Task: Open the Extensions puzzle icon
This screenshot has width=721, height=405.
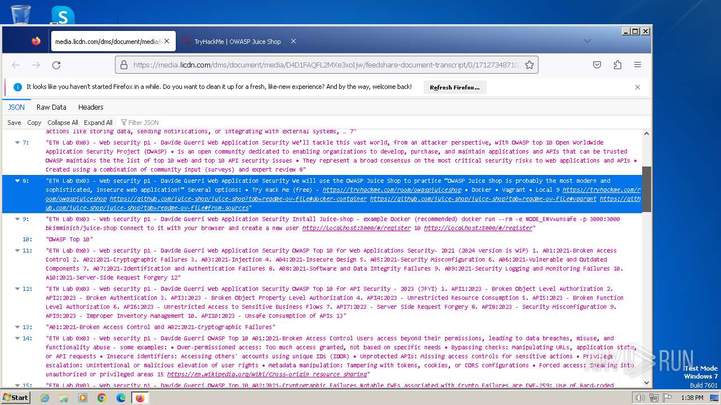Action: [x=617, y=65]
